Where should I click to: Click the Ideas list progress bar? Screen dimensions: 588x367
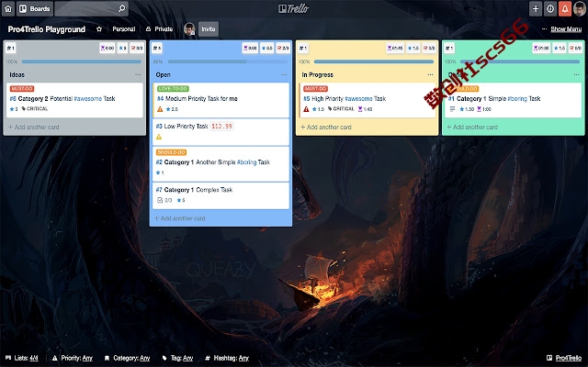[82, 61]
